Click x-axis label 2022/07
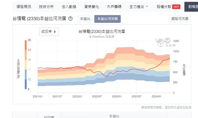198x118 pixels. (97, 96)
